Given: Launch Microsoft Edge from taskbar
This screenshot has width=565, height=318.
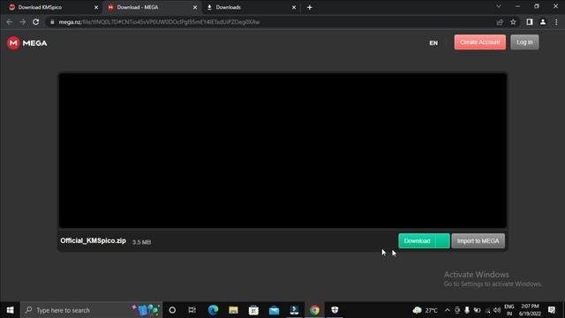Looking at the screenshot, I should pos(213,310).
